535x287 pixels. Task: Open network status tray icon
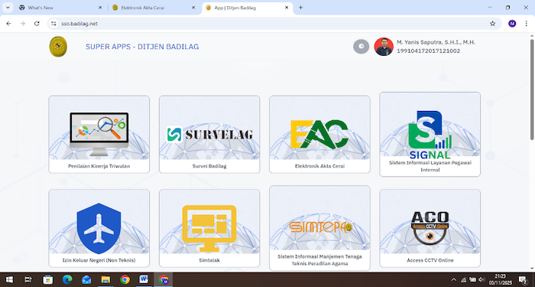463,280
